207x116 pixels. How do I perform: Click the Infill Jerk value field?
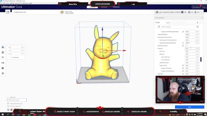click(x=192, y=51)
